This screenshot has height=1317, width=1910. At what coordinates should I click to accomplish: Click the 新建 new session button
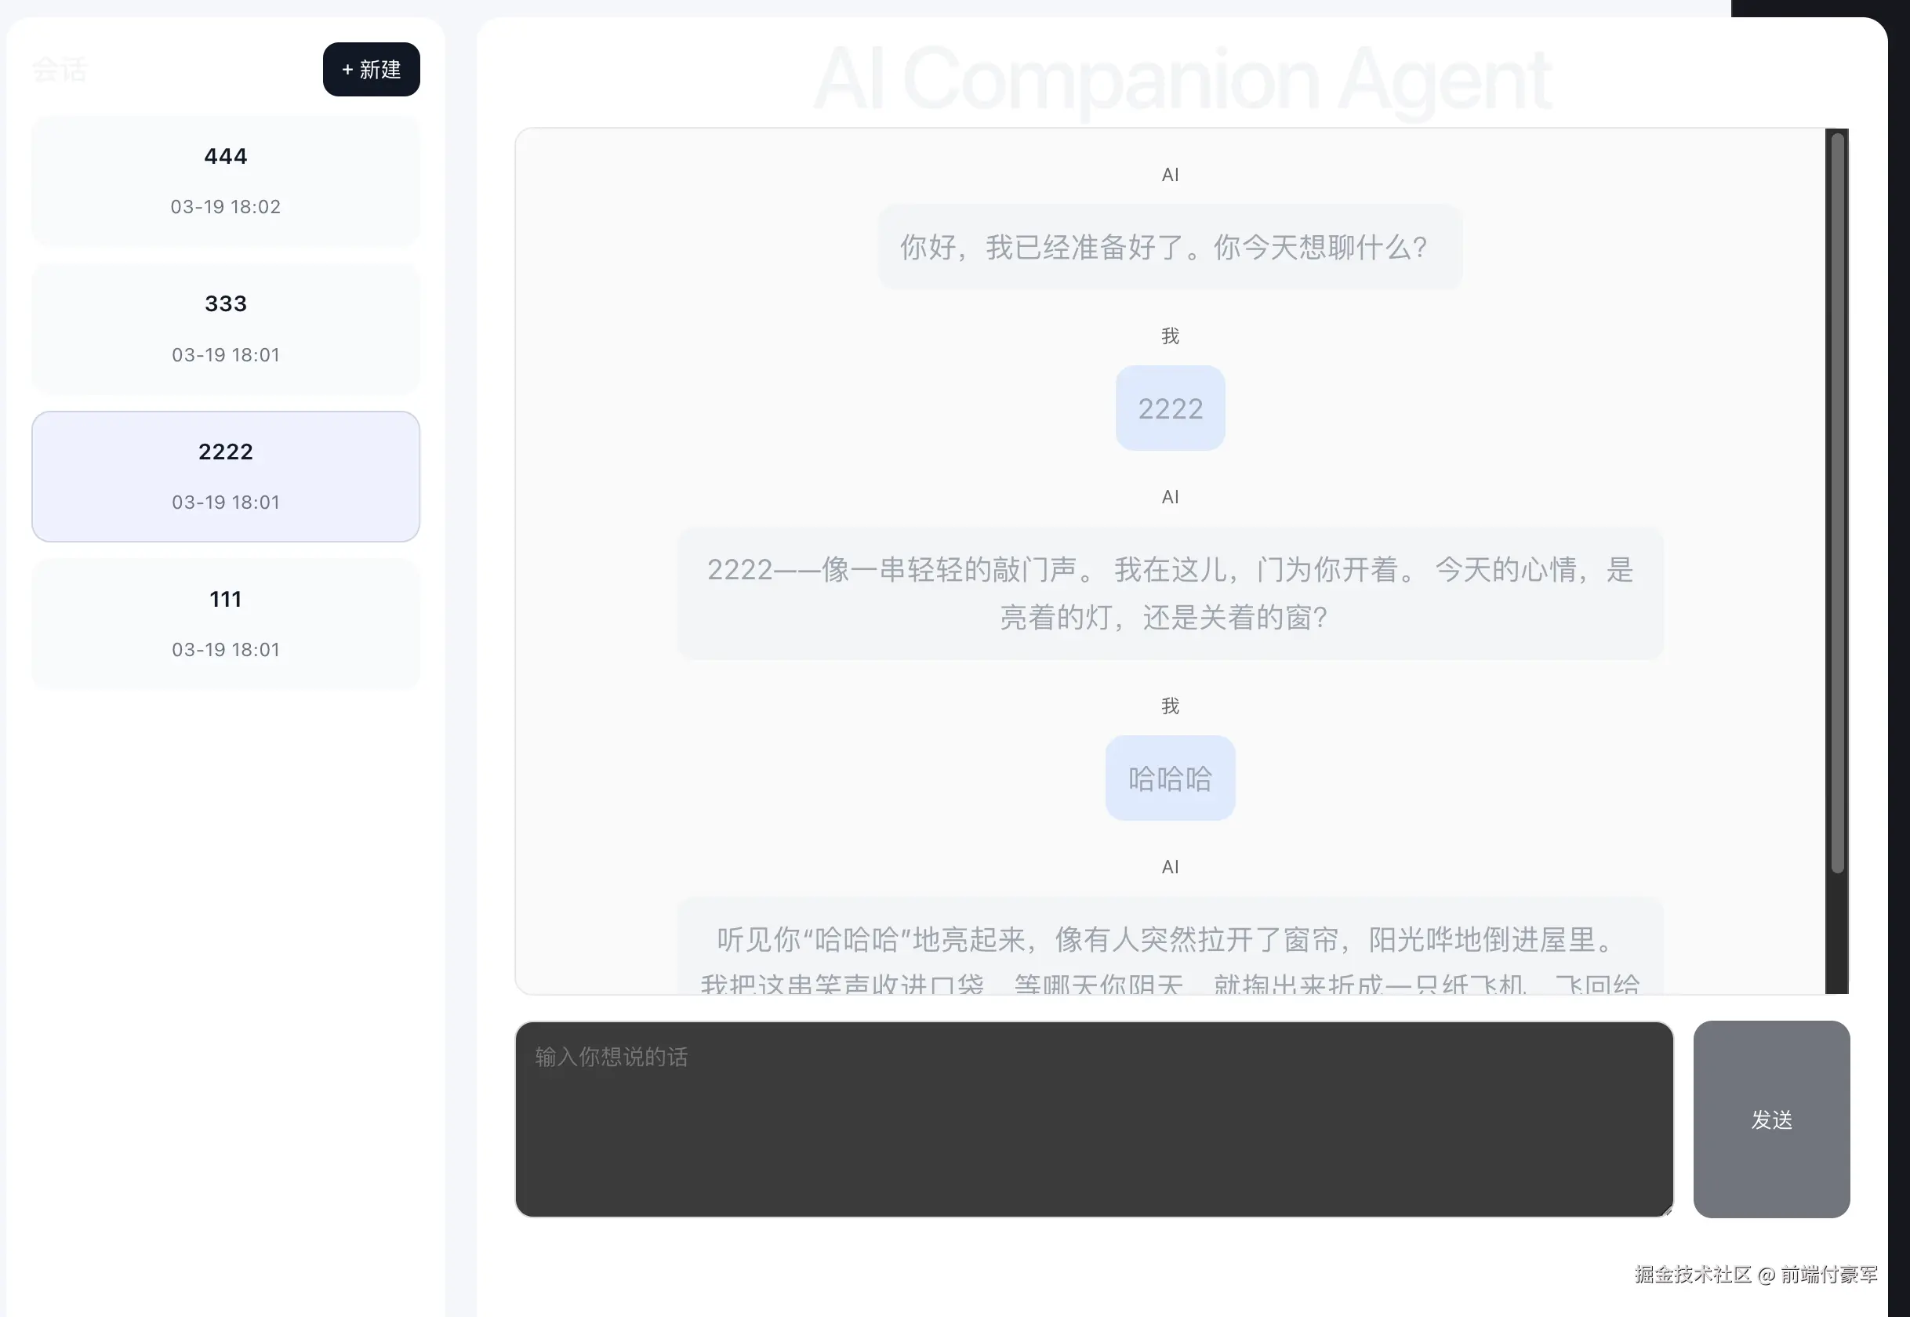pos(371,69)
